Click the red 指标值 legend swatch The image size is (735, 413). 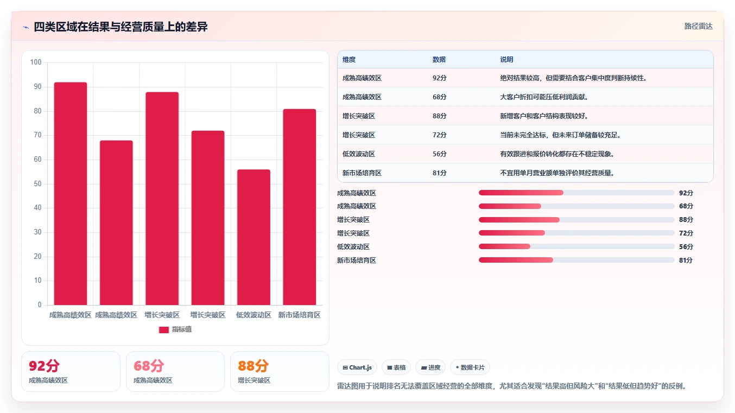[164, 330]
